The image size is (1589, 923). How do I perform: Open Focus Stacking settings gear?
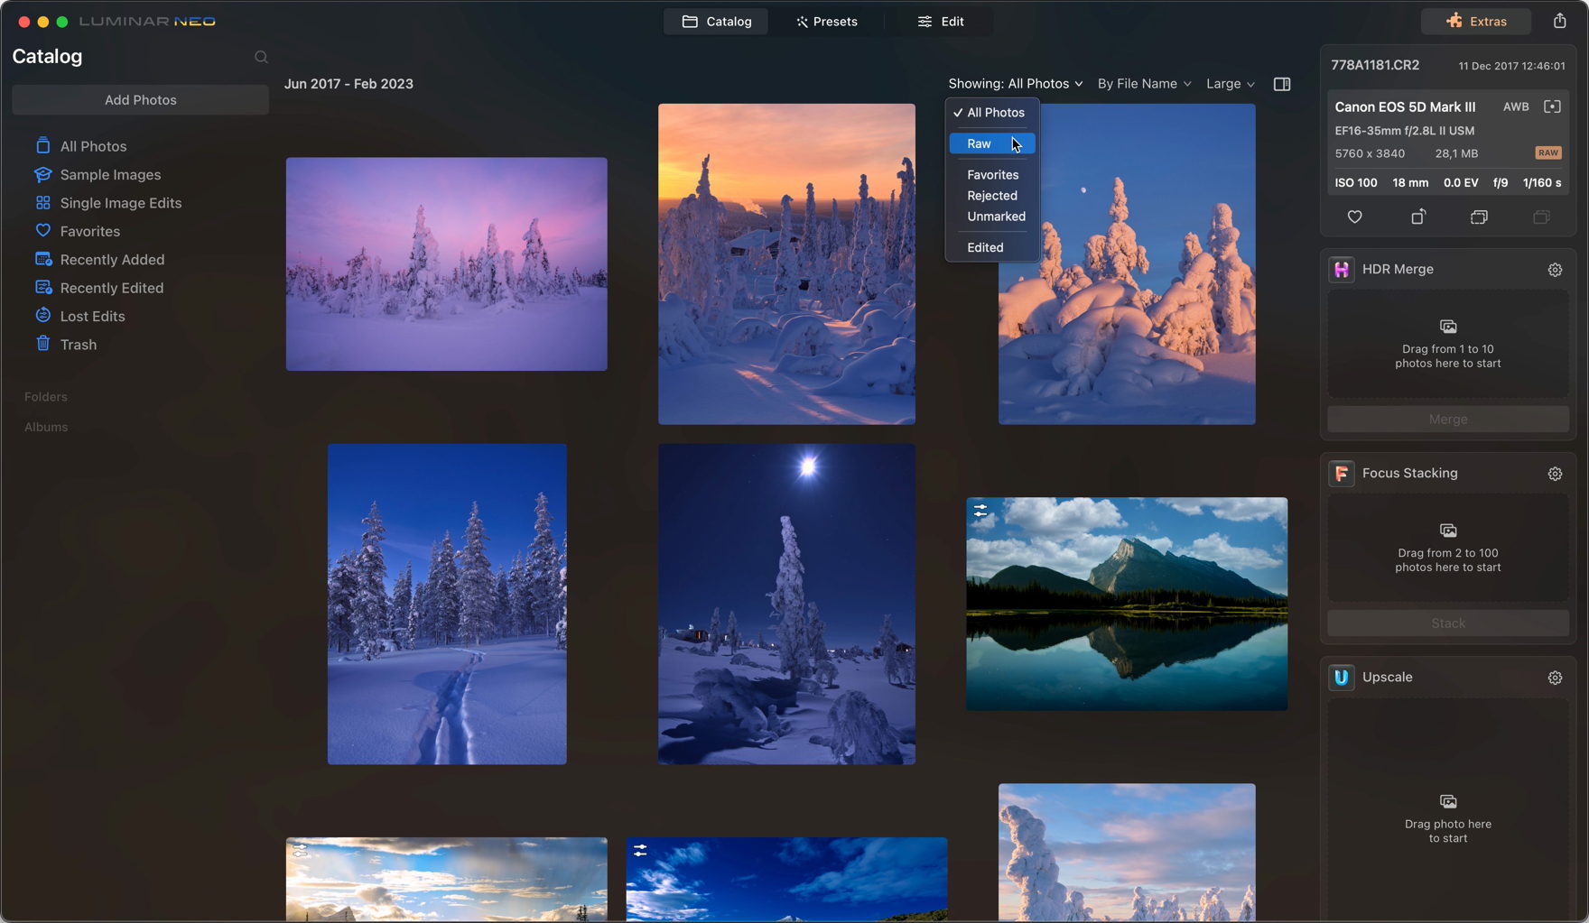pos(1555,474)
